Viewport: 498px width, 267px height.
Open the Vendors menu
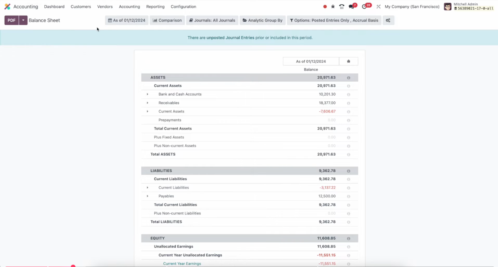coord(105,7)
